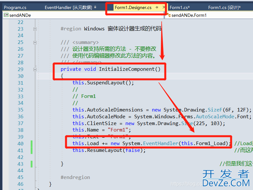The width and height of the screenshot is (253, 190).
Task: Click the private keyword on line 29
Action: click(x=71, y=69)
